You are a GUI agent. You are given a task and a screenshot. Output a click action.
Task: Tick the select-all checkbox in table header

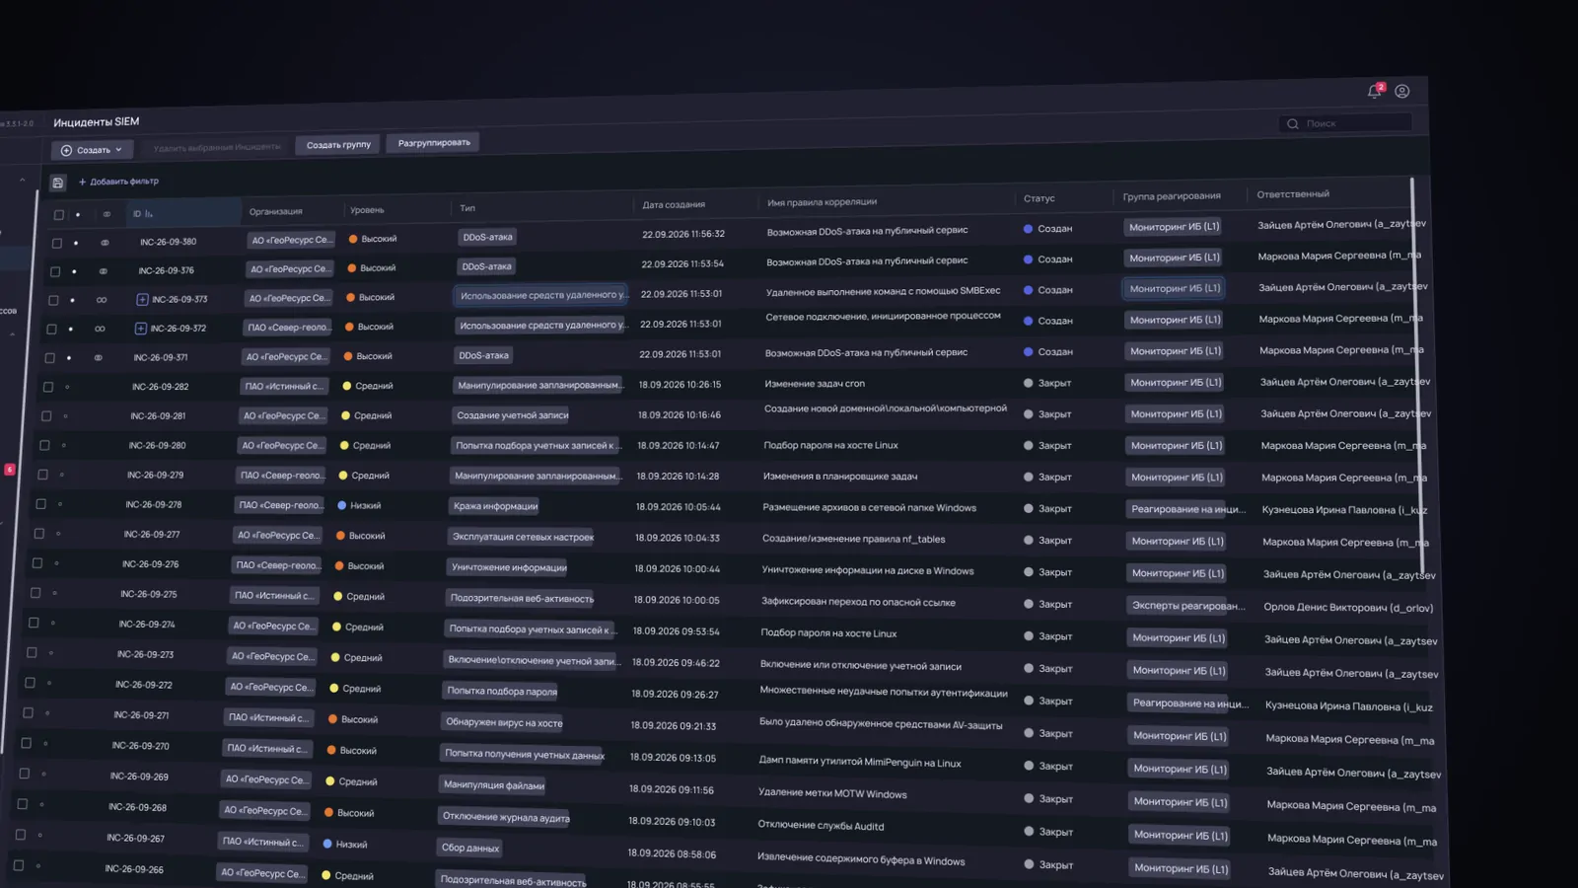click(x=59, y=214)
